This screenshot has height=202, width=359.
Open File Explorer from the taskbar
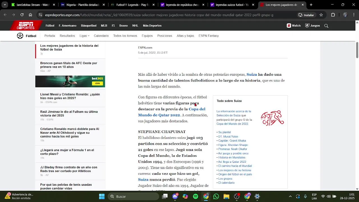point(226,196)
